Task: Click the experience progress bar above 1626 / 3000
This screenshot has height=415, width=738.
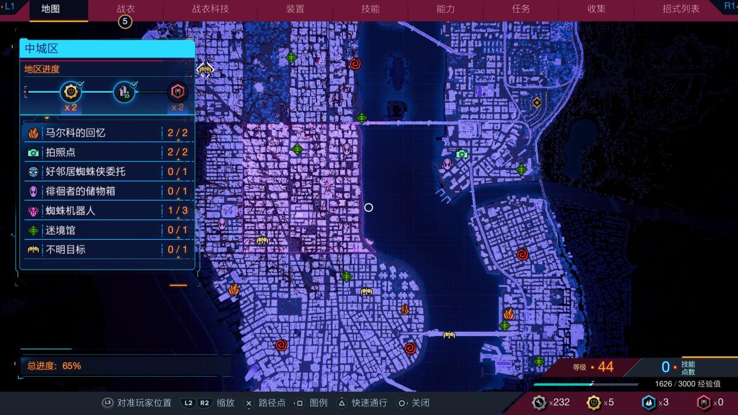Action: [586, 384]
